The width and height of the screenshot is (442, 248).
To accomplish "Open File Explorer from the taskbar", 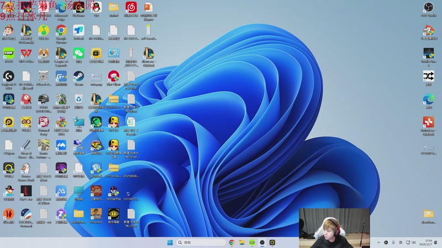I will click(x=242, y=242).
